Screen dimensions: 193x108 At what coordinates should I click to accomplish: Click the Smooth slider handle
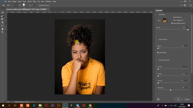pos(158,69)
